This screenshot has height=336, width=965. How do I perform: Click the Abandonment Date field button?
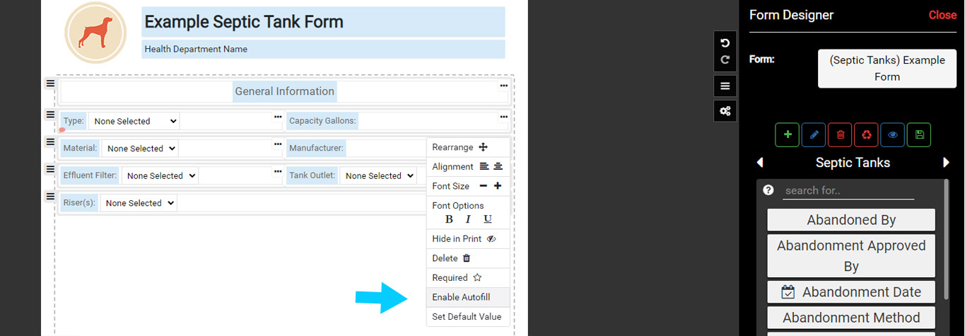(851, 292)
